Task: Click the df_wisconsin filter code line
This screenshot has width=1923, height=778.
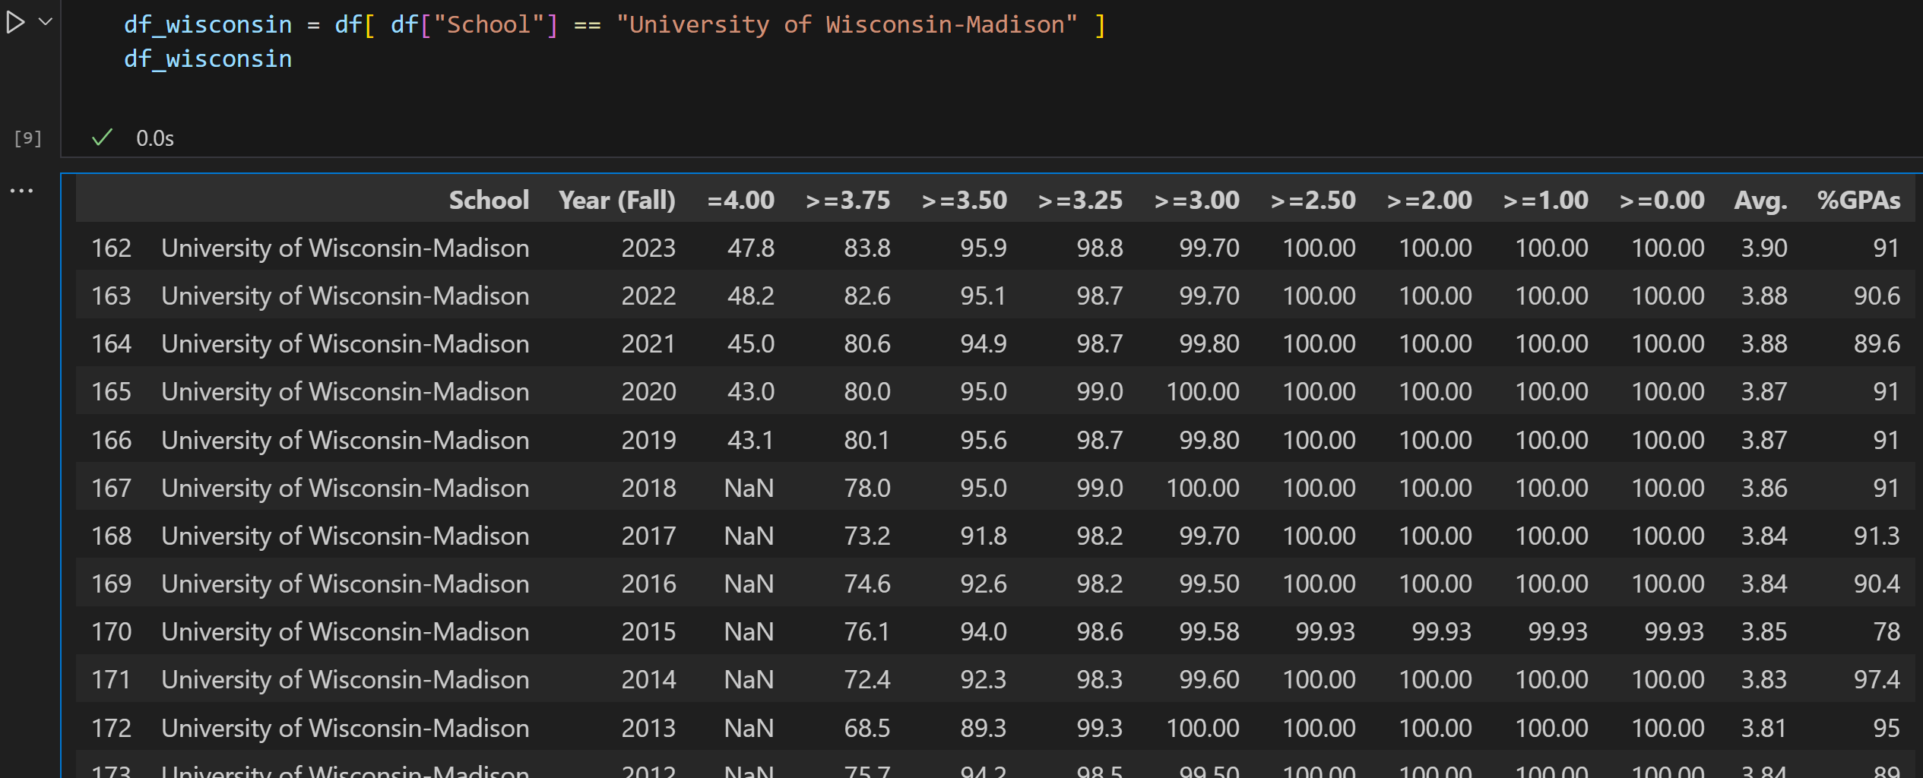Action: (x=614, y=25)
